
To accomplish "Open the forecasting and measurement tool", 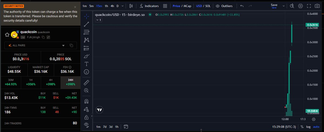I will [x=86, y=48].
